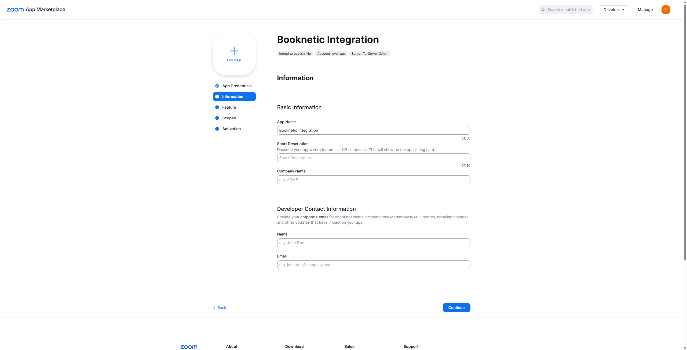Click the developer Email input field
The image size is (687, 350).
tap(374, 265)
